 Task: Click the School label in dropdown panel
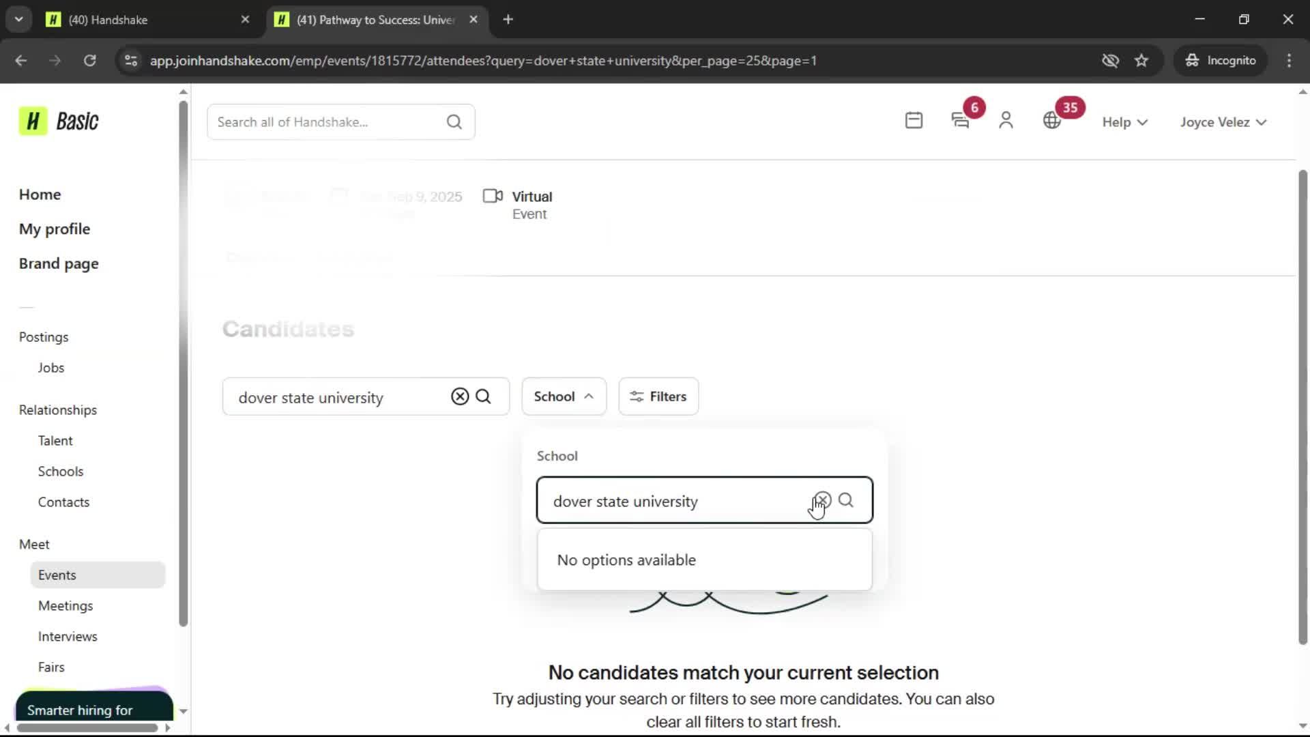click(x=557, y=456)
